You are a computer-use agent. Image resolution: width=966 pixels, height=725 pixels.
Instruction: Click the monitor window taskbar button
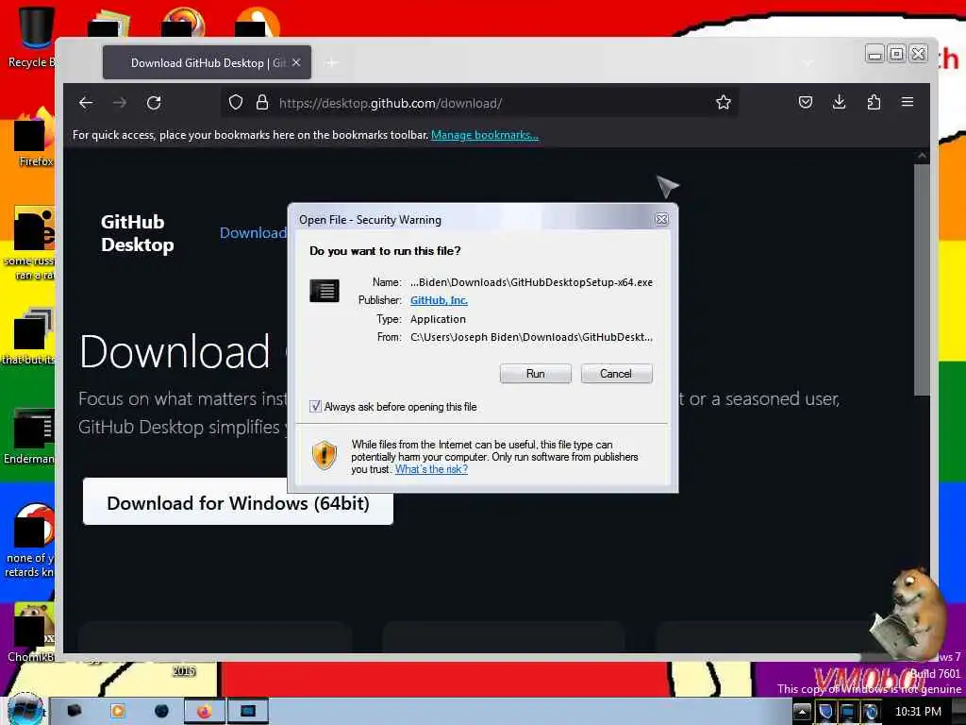[248, 712]
